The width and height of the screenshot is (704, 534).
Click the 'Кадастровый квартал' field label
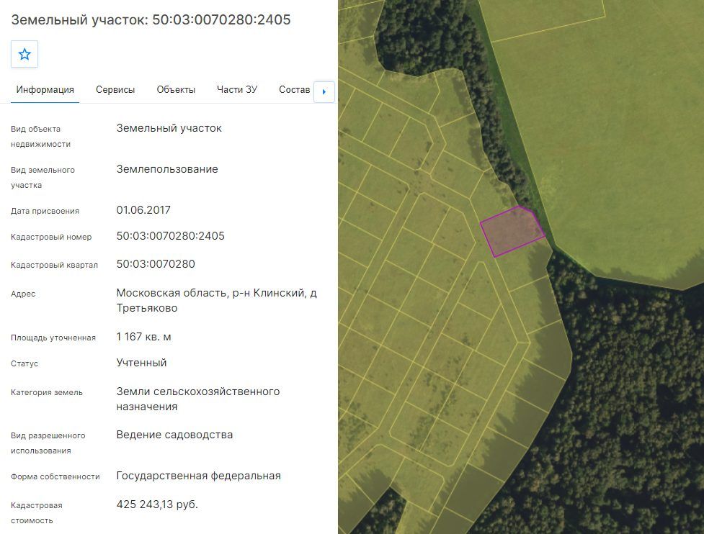54,265
